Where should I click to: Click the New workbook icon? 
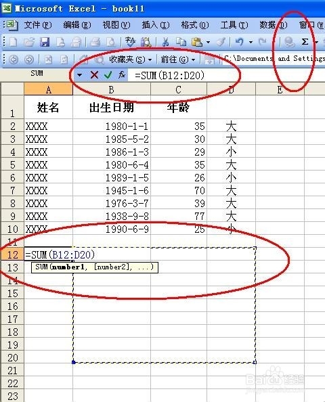pyautogui.click(x=13, y=42)
